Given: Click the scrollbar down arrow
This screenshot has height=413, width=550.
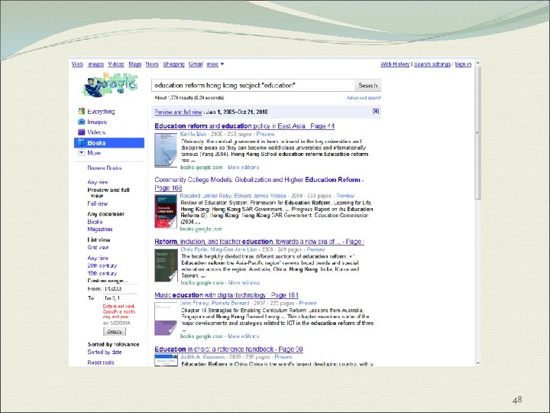Looking at the screenshot, I should point(477,363).
